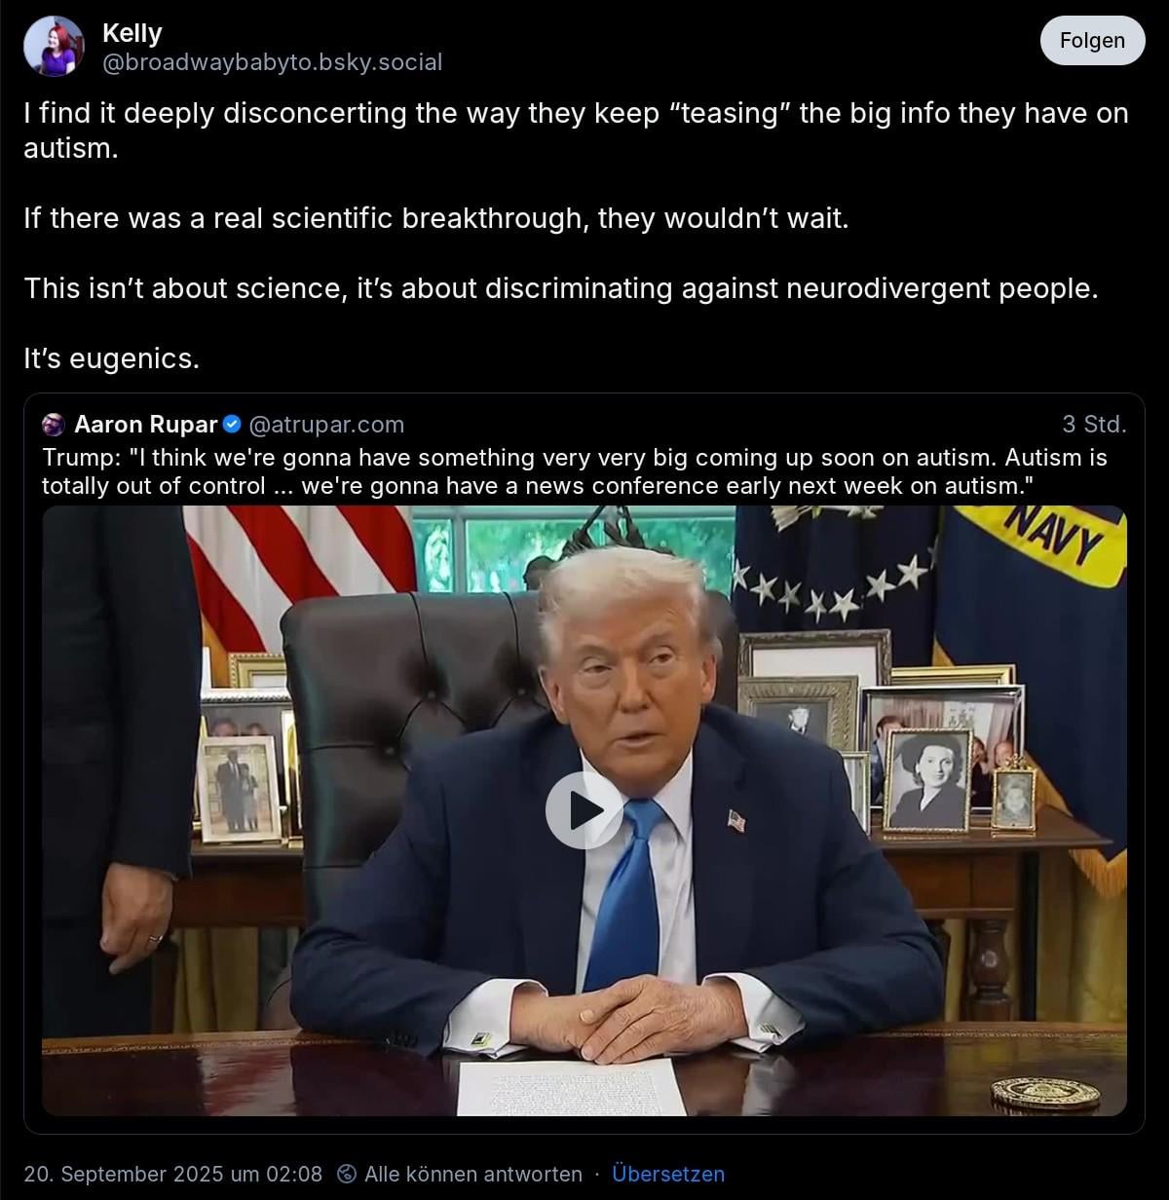Open the Kelly display name link
Viewport: 1169px width, 1200px height.
tap(132, 33)
